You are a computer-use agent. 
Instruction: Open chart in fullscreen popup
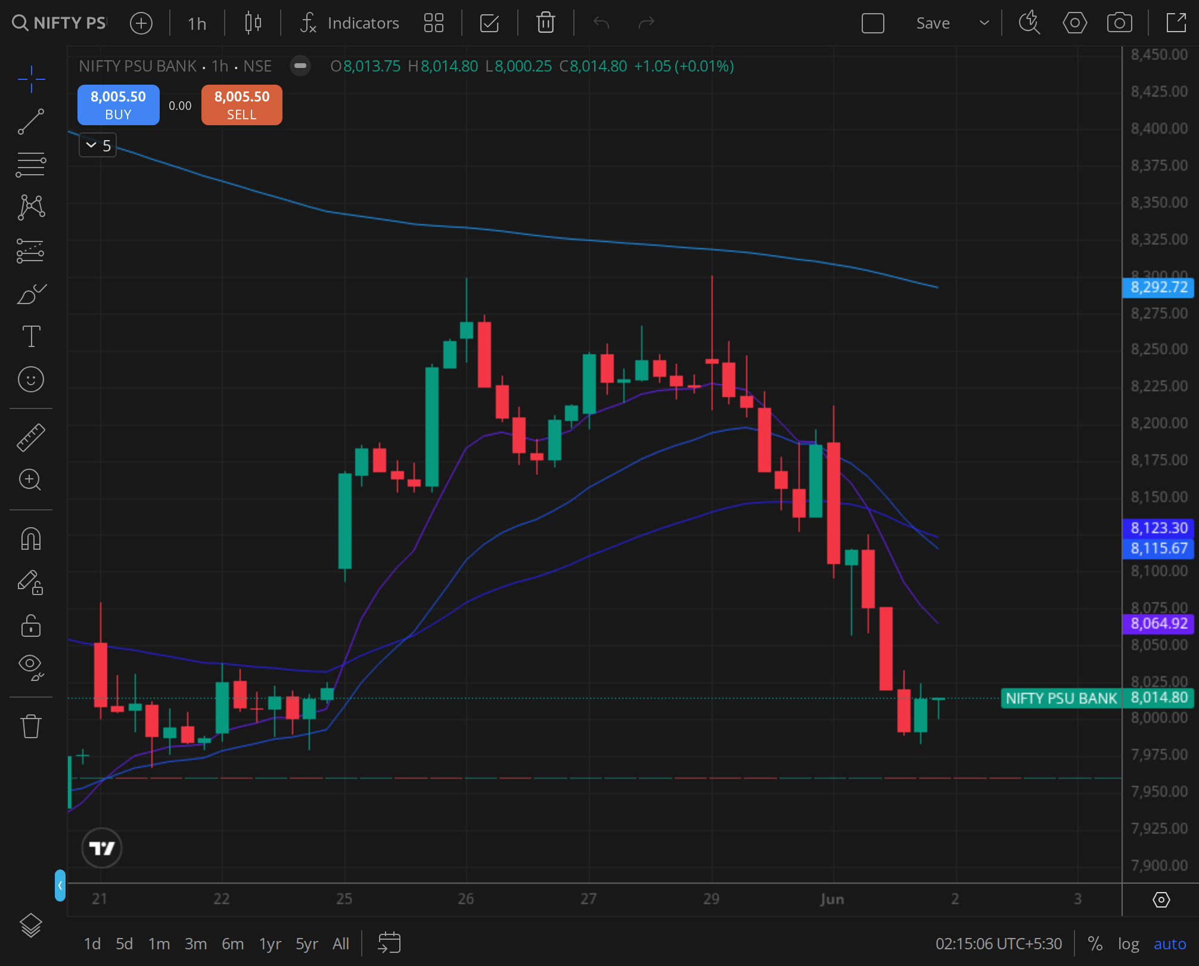[1176, 23]
